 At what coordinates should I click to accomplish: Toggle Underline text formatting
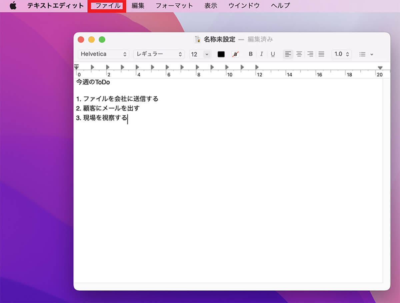(x=273, y=54)
